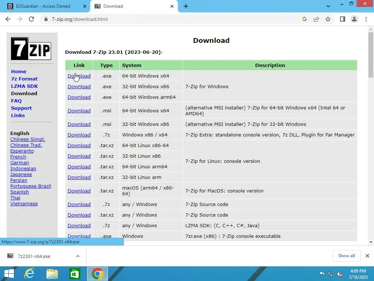Switch language to Esperanto
This screenshot has height=281, width=374.
coord(22,151)
